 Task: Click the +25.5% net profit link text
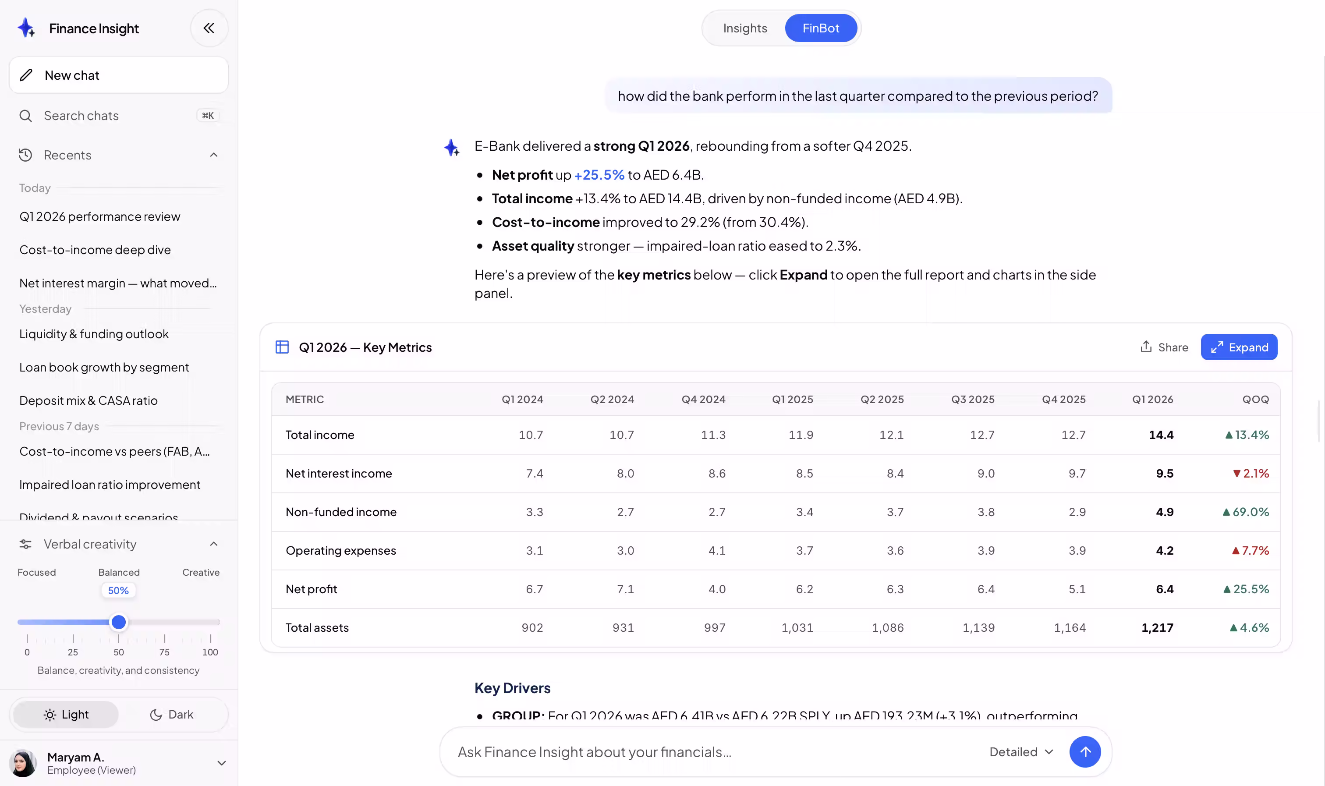tap(599, 175)
